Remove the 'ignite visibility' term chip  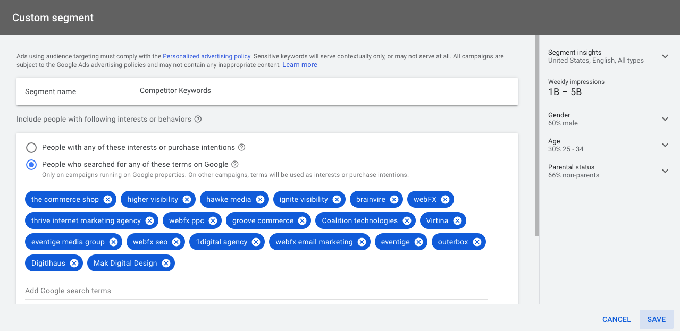point(337,199)
